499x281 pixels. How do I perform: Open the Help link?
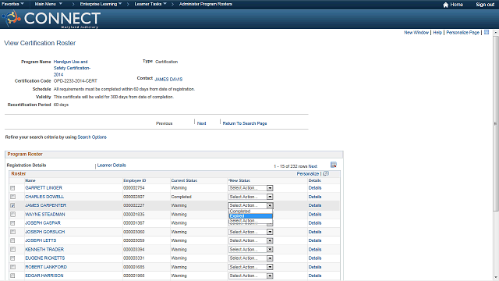click(x=437, y=33)
